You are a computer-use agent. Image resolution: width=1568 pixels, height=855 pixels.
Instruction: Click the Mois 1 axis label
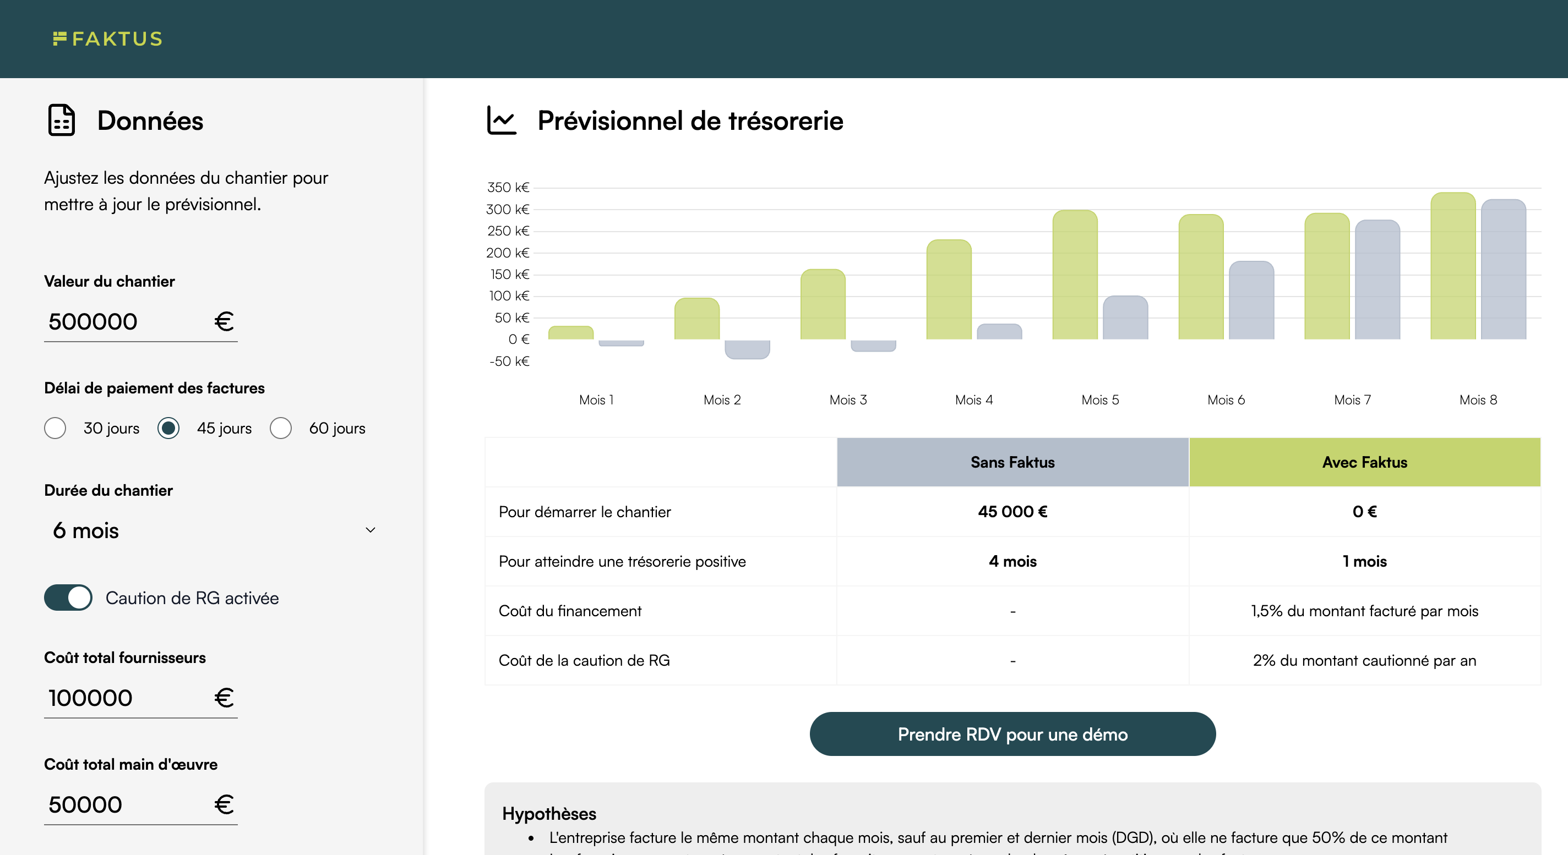coord(596,399)
